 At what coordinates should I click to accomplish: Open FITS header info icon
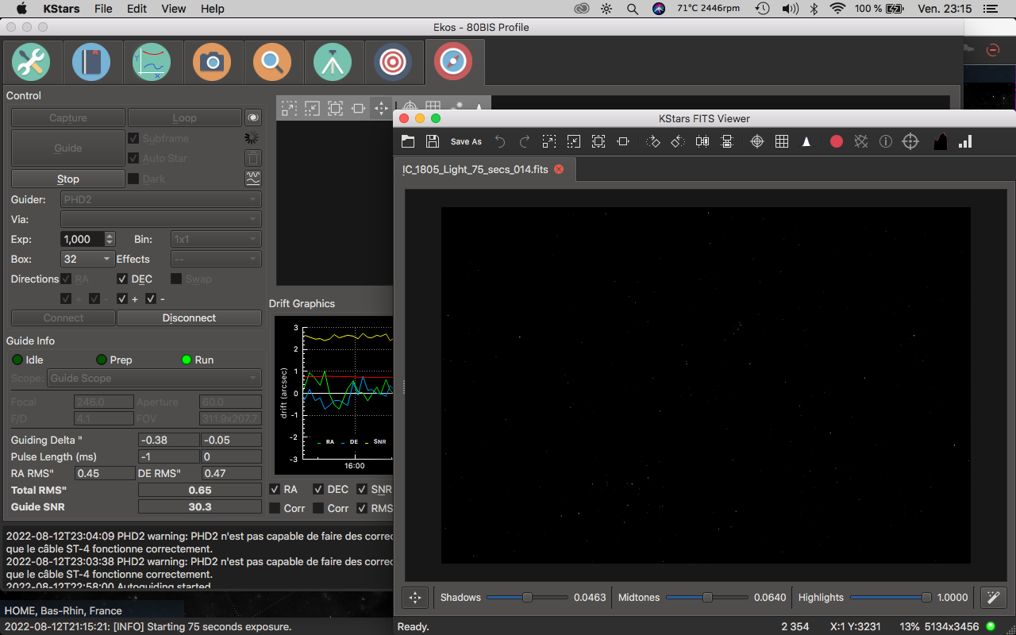click(886, 141)
